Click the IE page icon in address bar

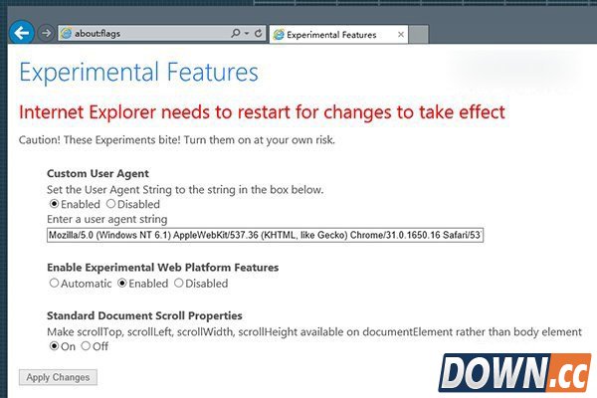67,33
